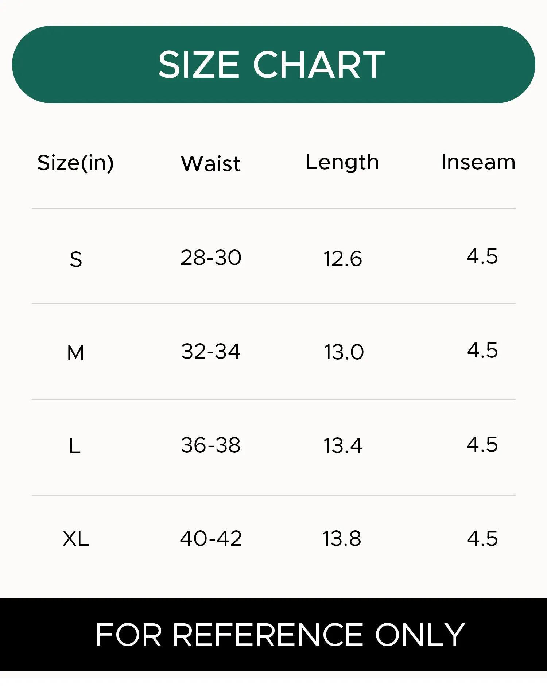Click the 13.0 length value
The image size is (547, 693).
344,352
